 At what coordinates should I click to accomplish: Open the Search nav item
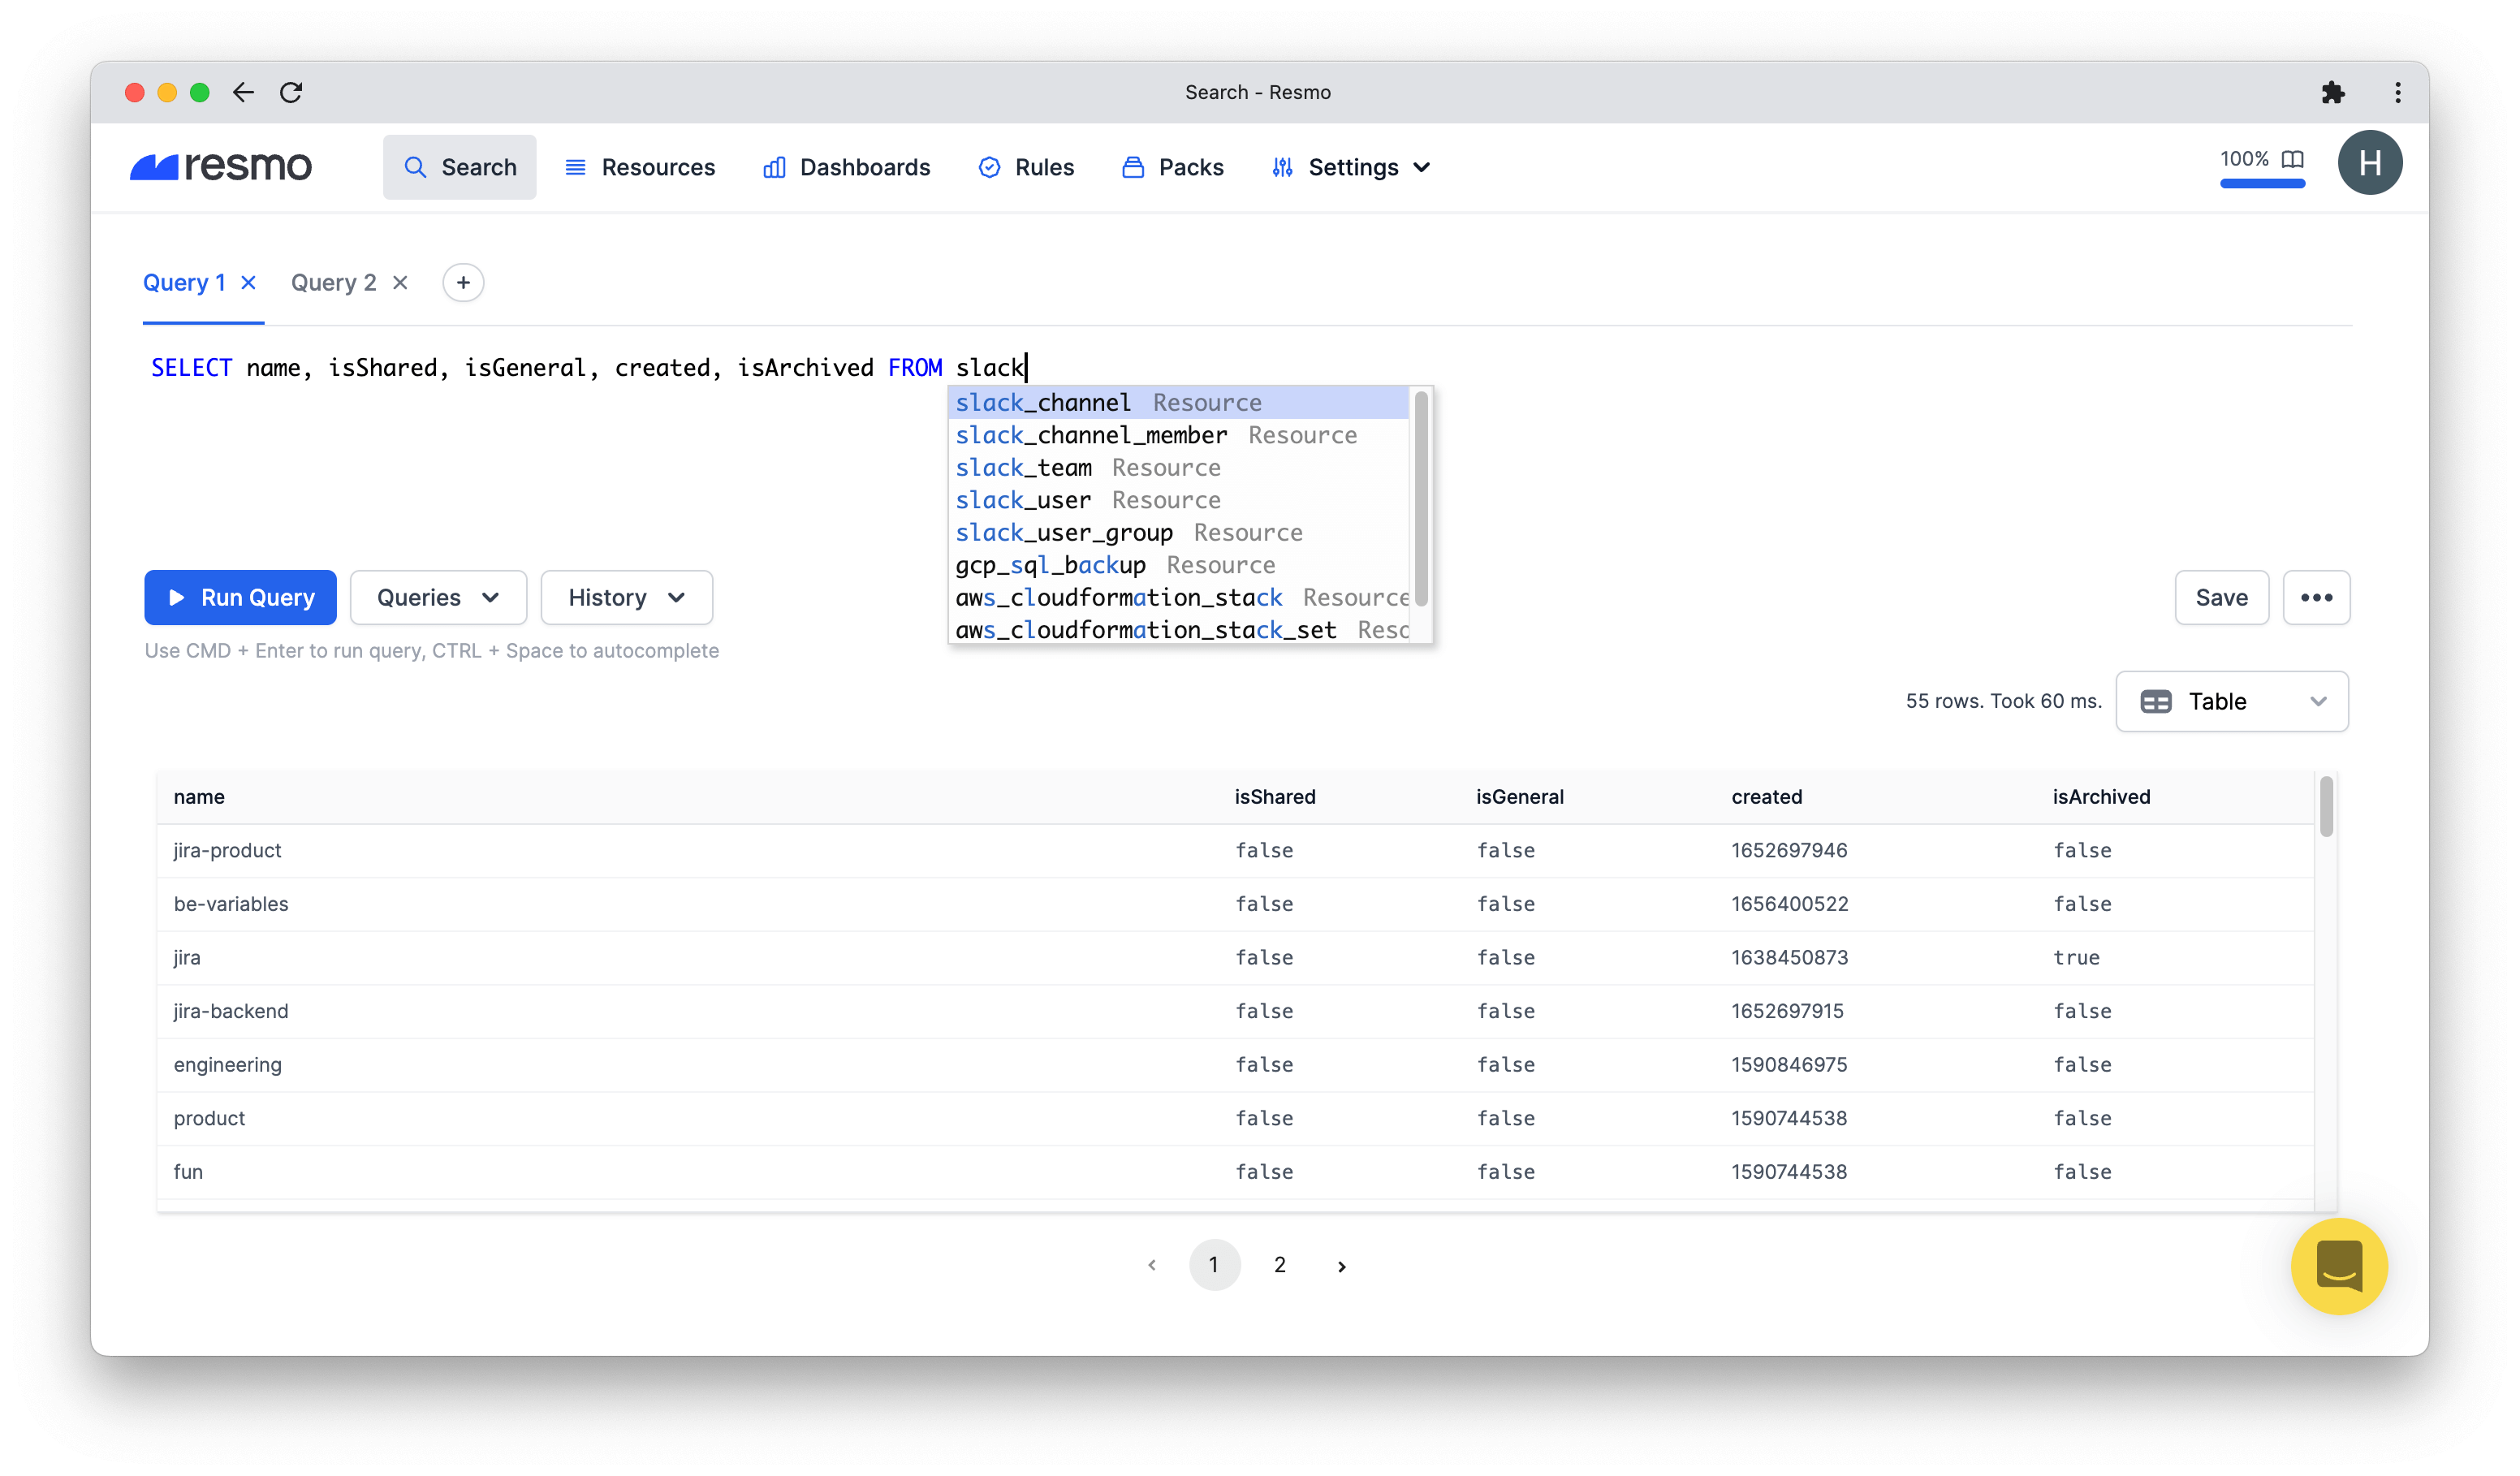pos(460,167)
